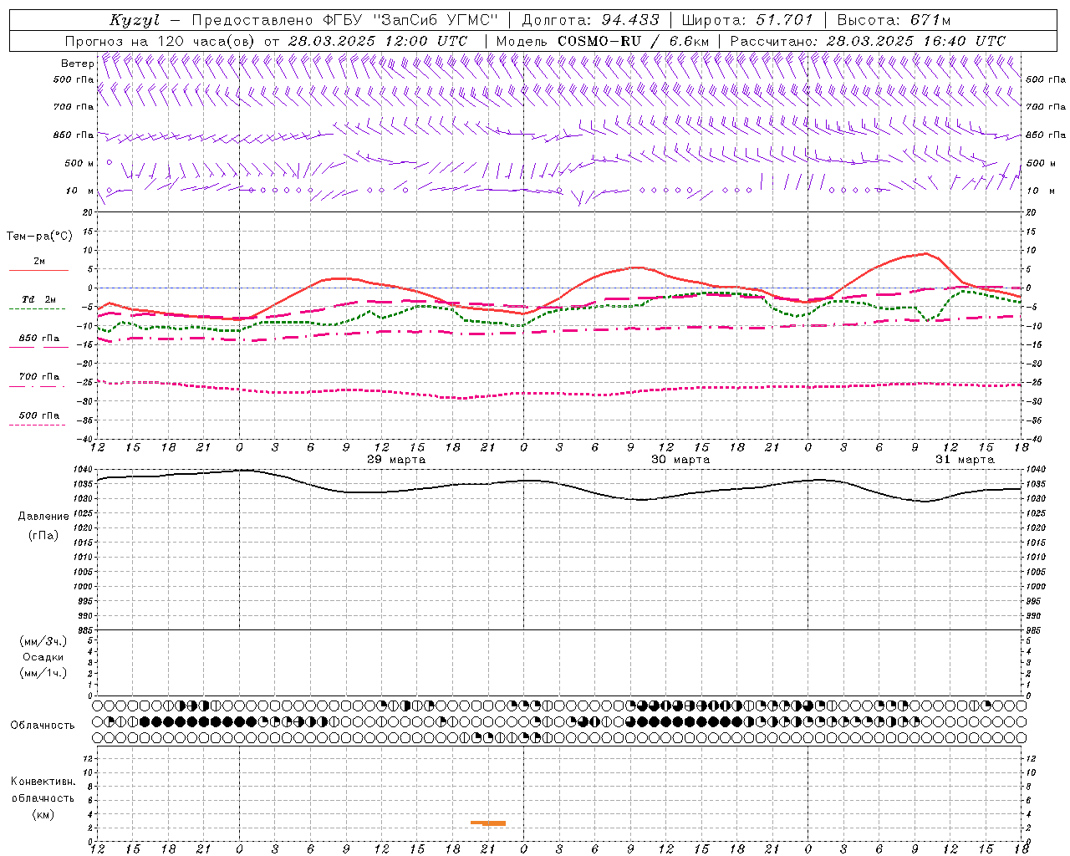The image size is (1070, 856).
Task: Click the latitude value Широта: 51.701
Action: 747,20
